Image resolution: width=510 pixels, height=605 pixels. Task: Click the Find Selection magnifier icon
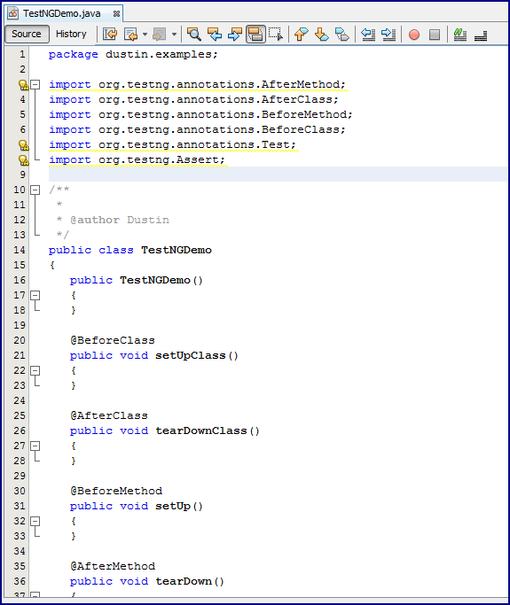pos(194,35)
